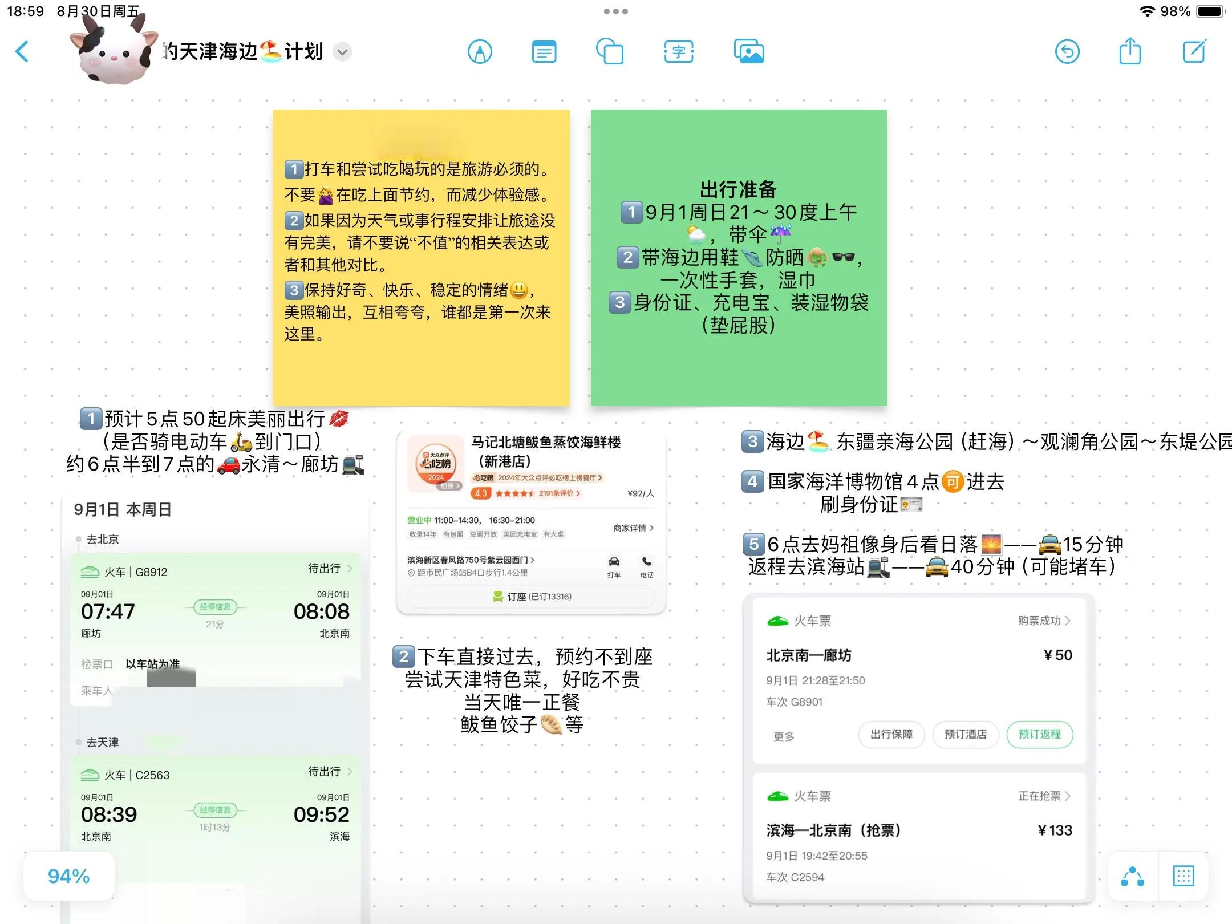
Task: Select the pen drawing tool in the toolbar
Action: [x=480, y=52]
